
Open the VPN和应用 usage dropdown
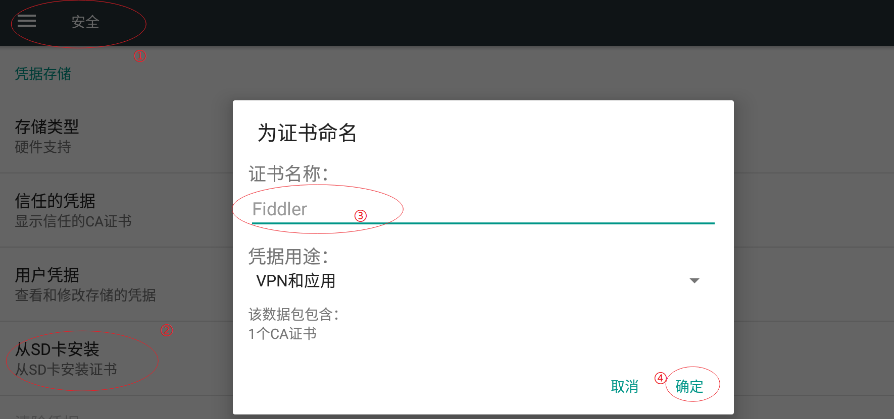478,281
